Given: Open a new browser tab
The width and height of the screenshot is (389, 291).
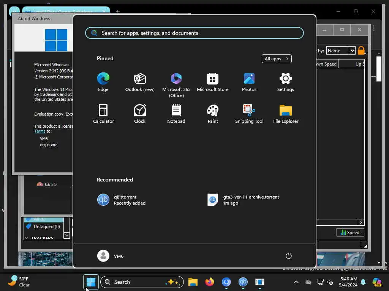Looking at the screenshot, I should coord(118,11).
